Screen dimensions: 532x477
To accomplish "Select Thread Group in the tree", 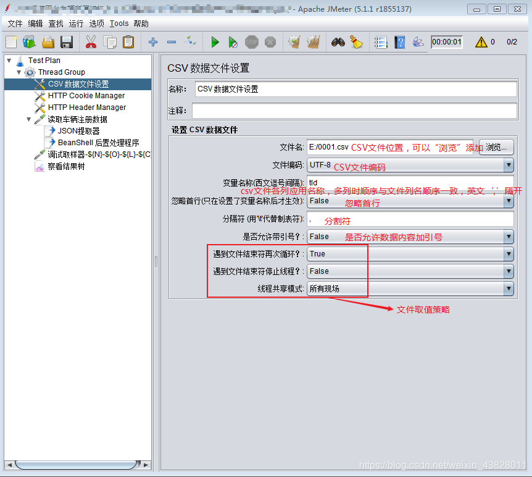I will coord(62,72).
